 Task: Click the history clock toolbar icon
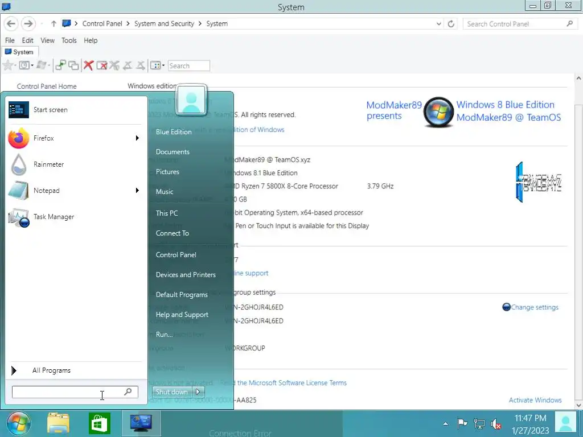pyautogui.click(x=24, y=65)
